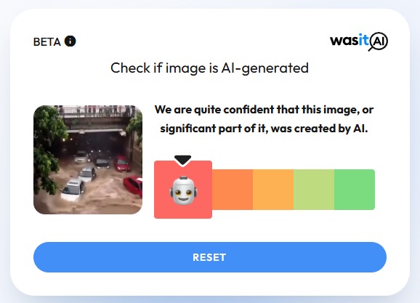The image size is (420, 303).
Task: Open the flooded cars image thumbnail
Action: [88, 160]
